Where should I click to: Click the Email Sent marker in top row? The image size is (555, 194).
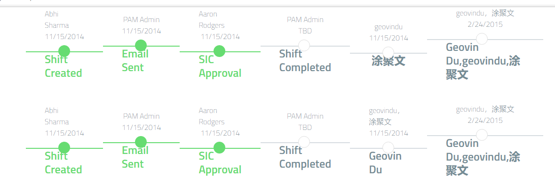[x=141, y=45]
